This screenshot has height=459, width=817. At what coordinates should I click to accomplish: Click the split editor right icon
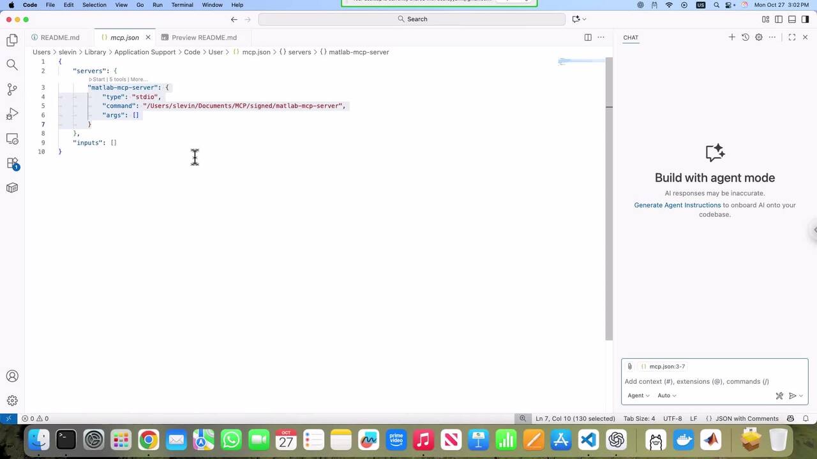(x=588, y=38)
